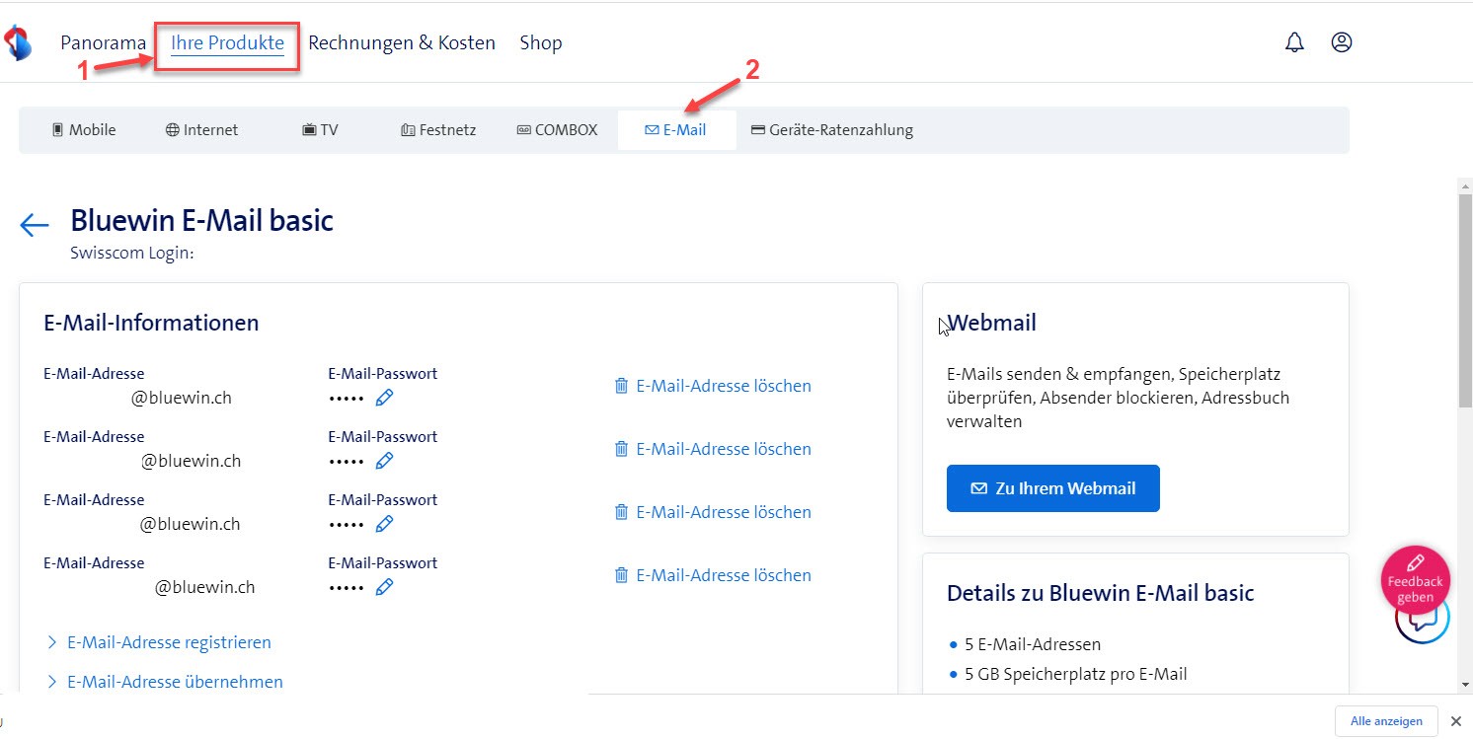Click first E-Mail-Adresse löschen link

pos(723,386)
